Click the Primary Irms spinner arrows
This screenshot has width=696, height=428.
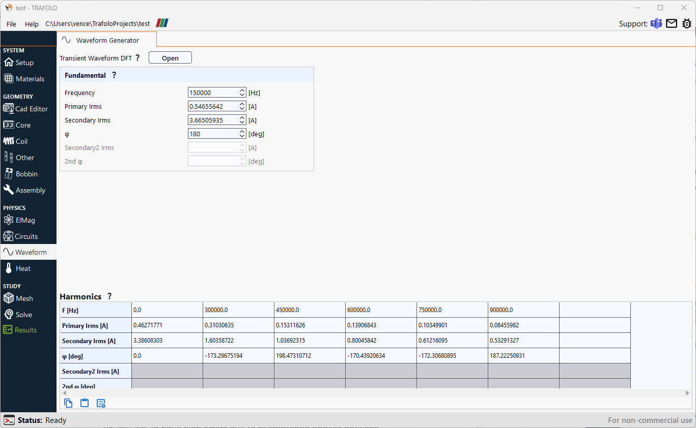(242, 106)
